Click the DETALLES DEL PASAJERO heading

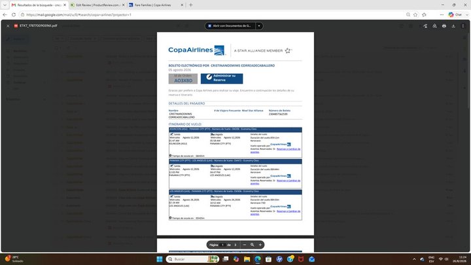tap(186, 103)
